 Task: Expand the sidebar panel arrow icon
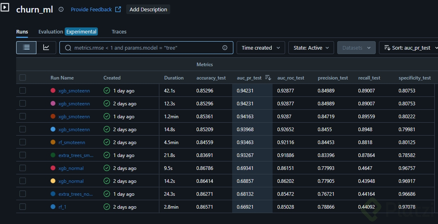(4, 8)
